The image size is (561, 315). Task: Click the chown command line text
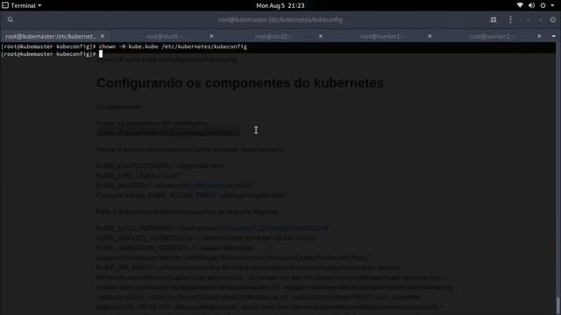click(173, 46)
